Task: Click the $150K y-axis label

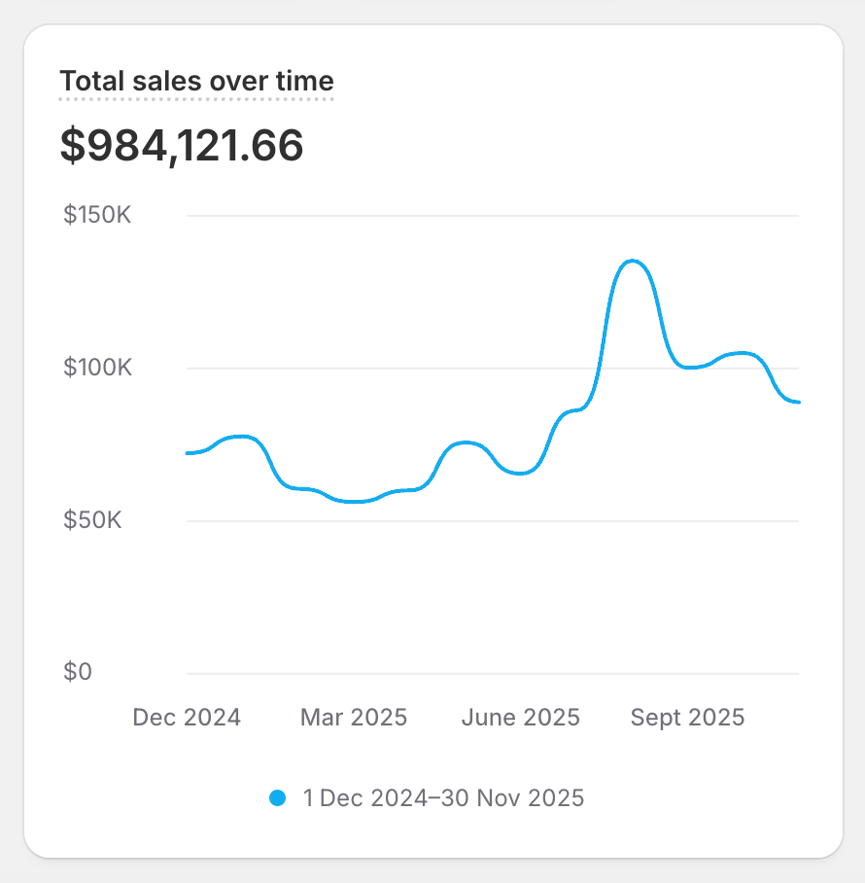Action: (x=97, y=215)
